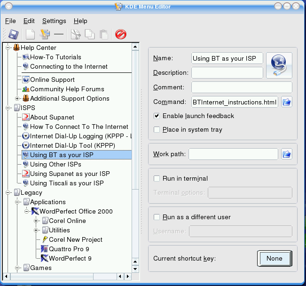Expand the Corel Online submenu
306x286 pixels.
(37, 221)
